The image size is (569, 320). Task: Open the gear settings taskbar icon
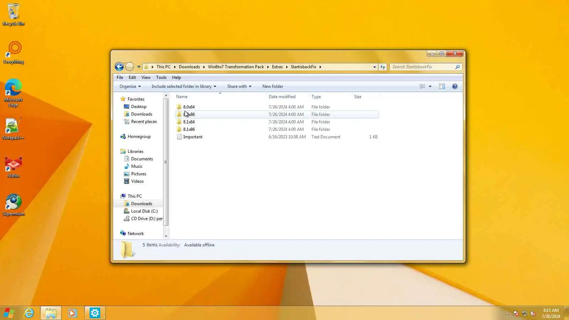[x=95, y=313]
